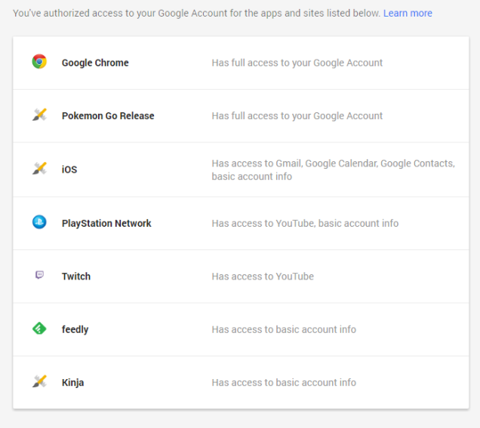
Task: Select the PlayStation Network app name
Action: (x=106, y=223)
